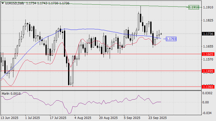The image size is (216, 121).
Task: Click the 17 Jul 2025 date label
Action: pos(58,118)
